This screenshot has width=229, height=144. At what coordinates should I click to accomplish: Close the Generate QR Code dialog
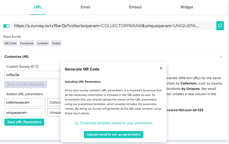[x=161, y=68]
